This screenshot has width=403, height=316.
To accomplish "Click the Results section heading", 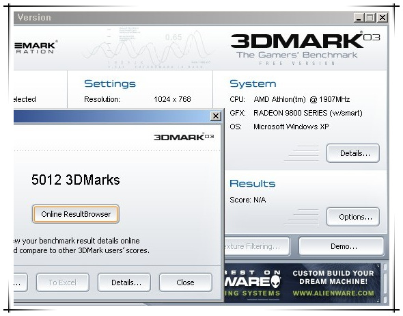I will (253, 183).
